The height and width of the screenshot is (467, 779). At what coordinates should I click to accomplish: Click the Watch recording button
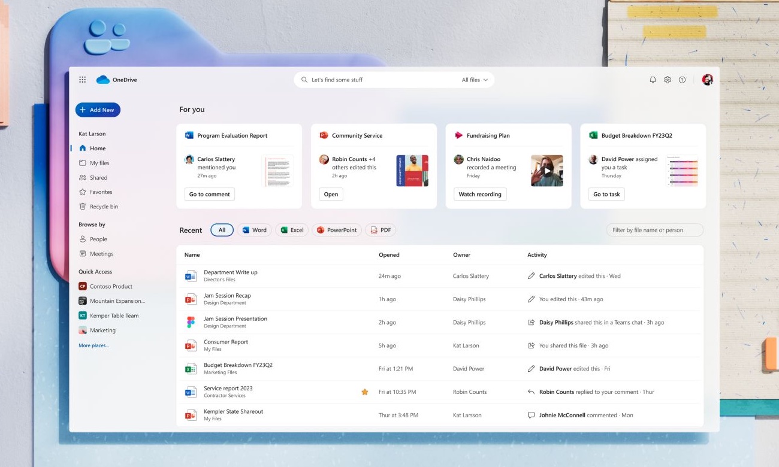coord(480,193)
